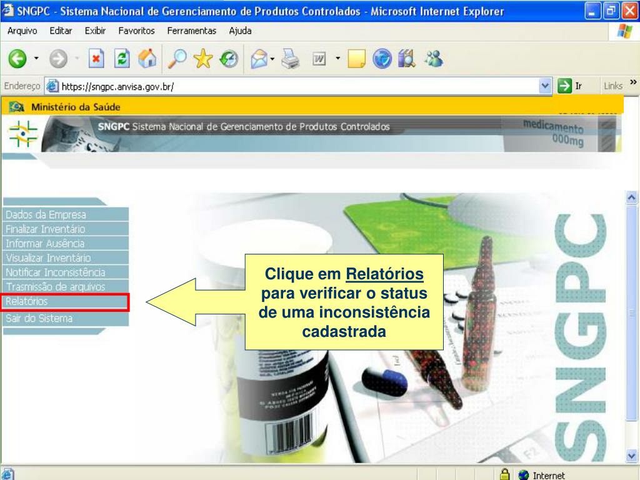Click the Brazil flag icon beside Ministério da Saúde
640x480 pixels.
(x=17, y=107)
